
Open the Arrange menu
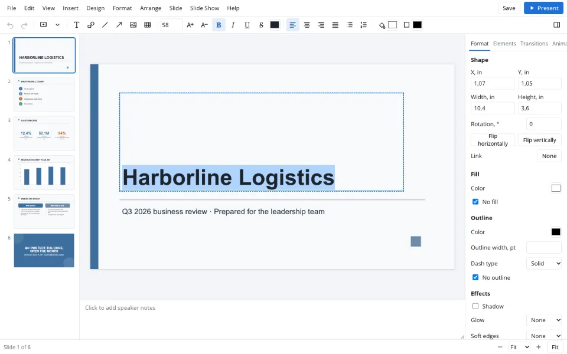(151, 8)
